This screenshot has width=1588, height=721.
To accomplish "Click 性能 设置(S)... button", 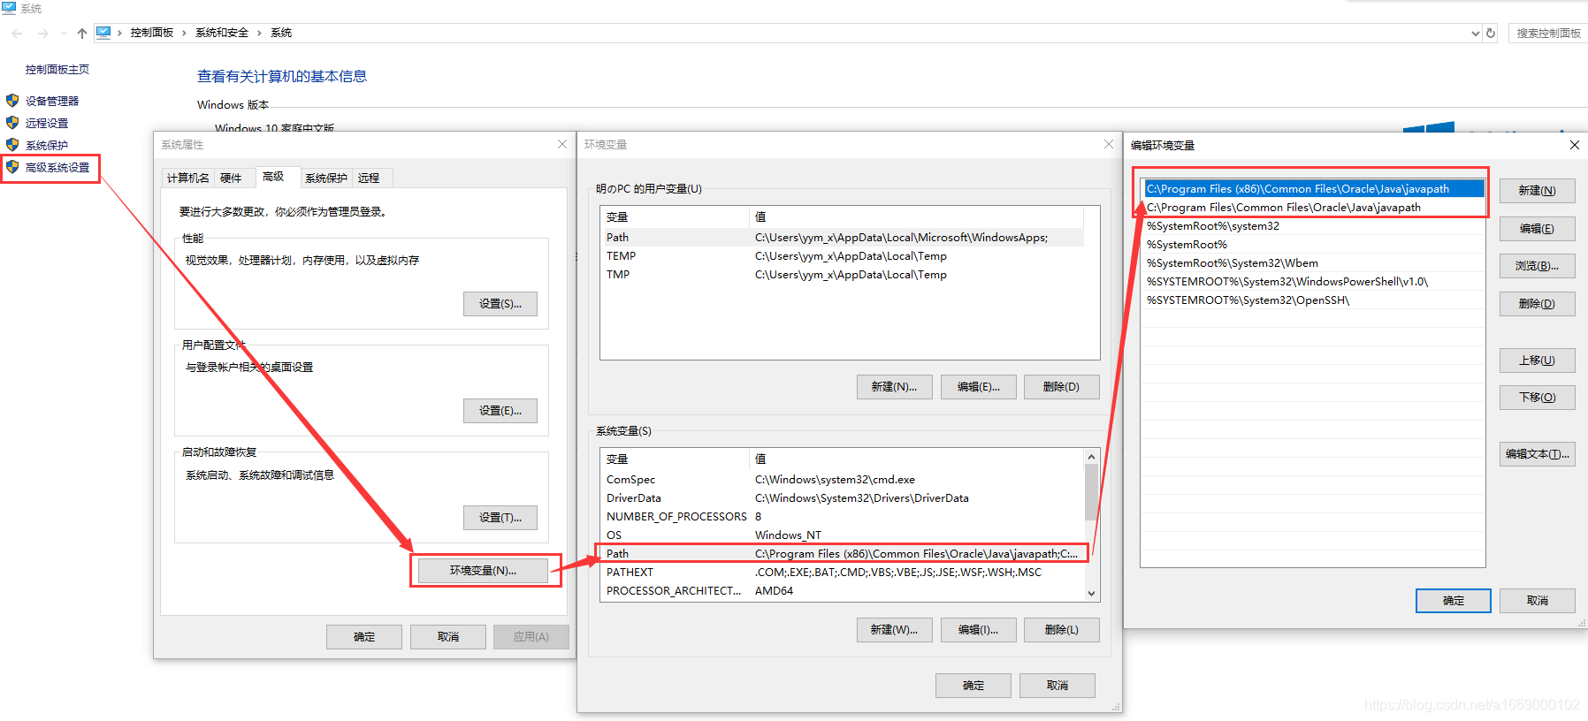I will pyautogui.click(x=500, y=304).
